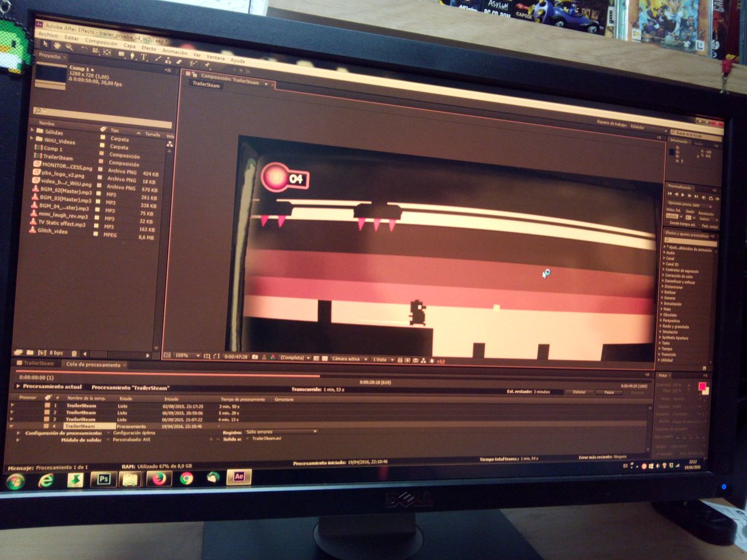Click the viewer timecode 0:00:47:28

tap(236, 357)
